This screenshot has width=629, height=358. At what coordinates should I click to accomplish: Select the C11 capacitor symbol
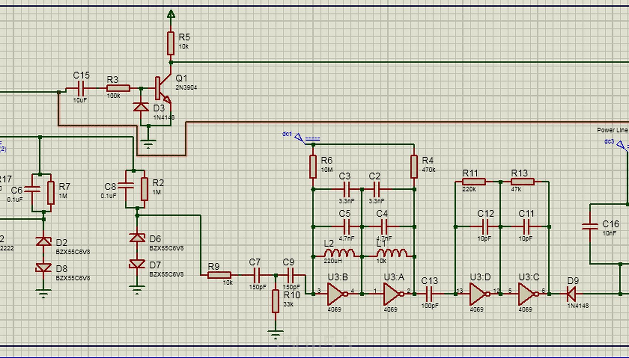(x=526, y=227)
